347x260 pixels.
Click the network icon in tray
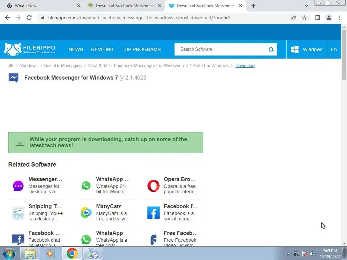point(296,254)
